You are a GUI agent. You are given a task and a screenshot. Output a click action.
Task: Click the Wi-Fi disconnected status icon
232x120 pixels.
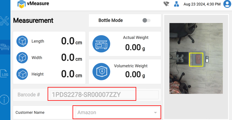166,4
